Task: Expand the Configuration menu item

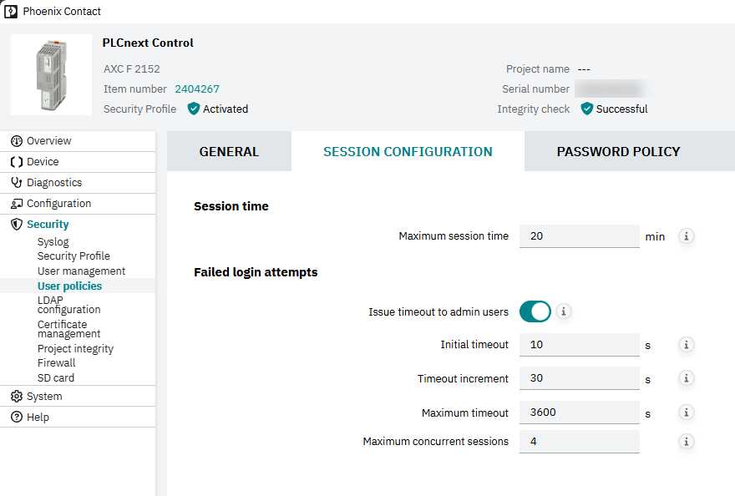Action: (78, 204)
